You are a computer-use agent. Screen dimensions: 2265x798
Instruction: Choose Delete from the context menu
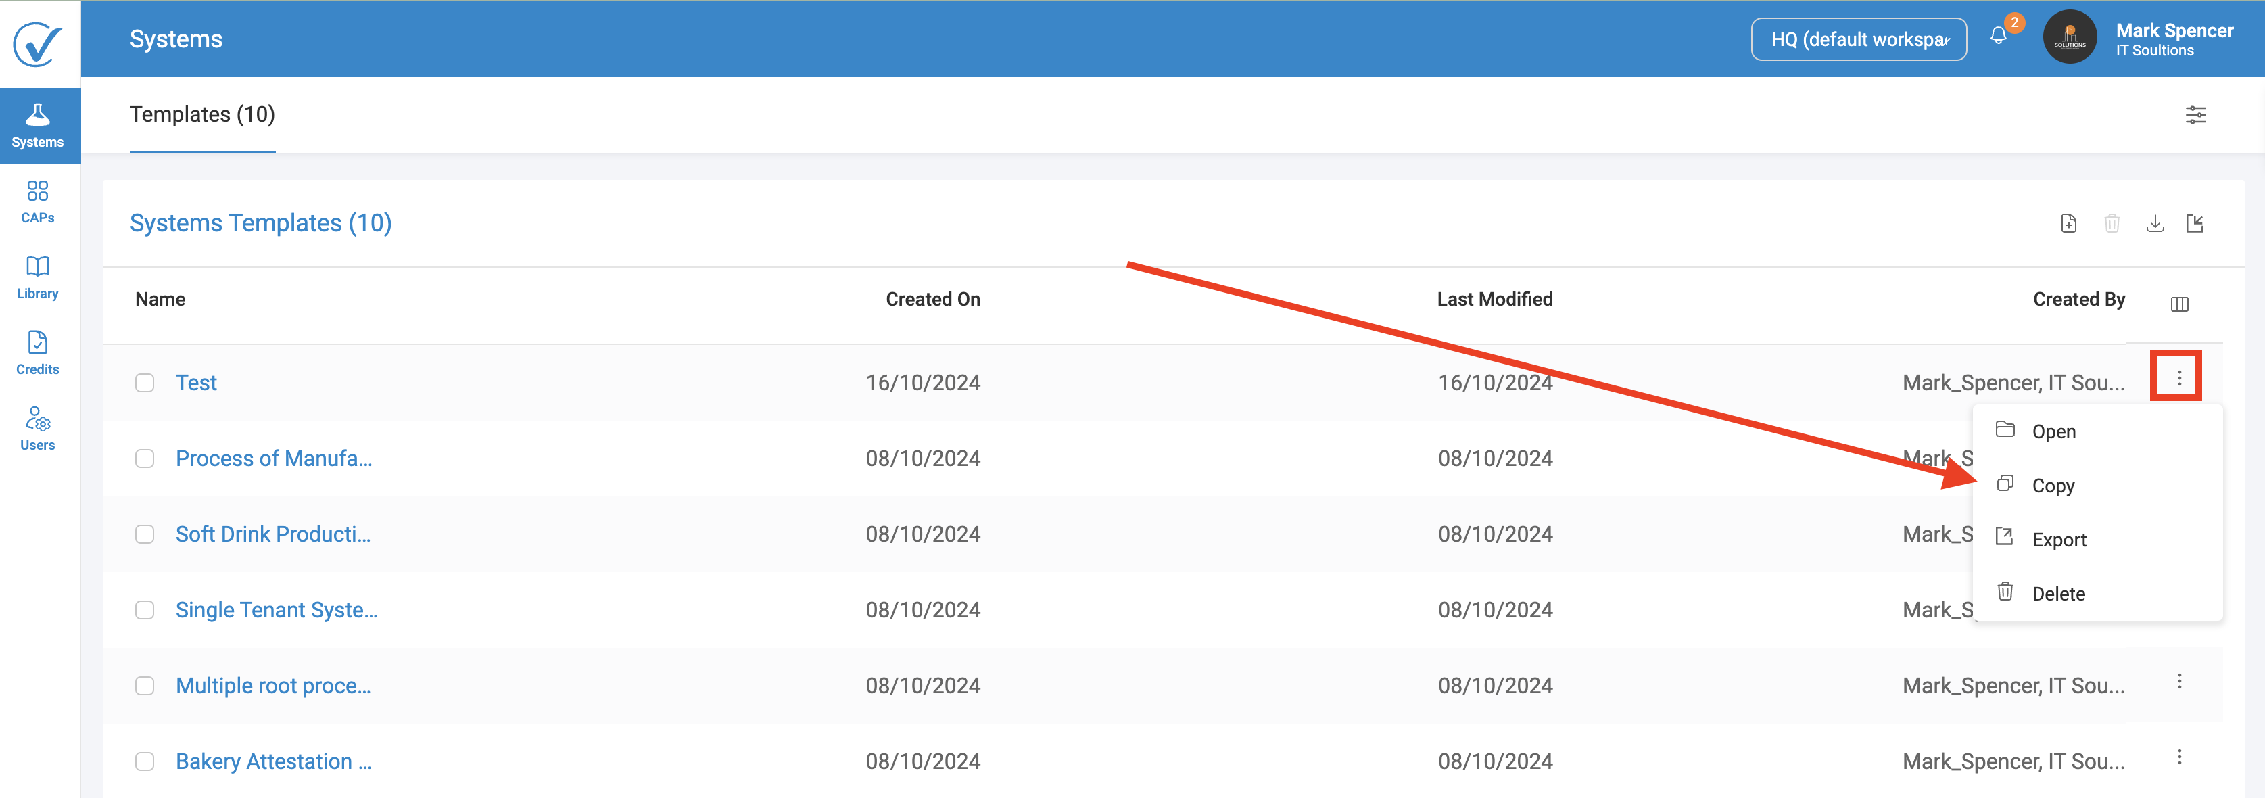(x=2098, y=594)
